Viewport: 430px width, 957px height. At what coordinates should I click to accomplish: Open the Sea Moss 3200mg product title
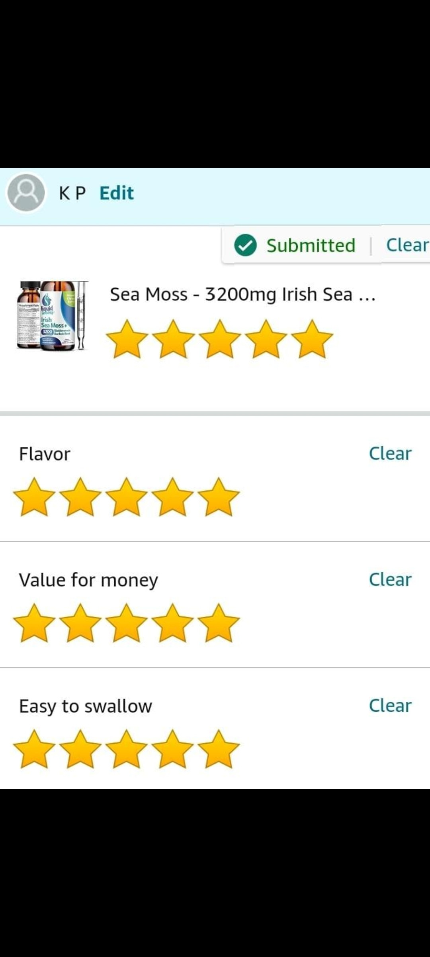pos(242,295)
